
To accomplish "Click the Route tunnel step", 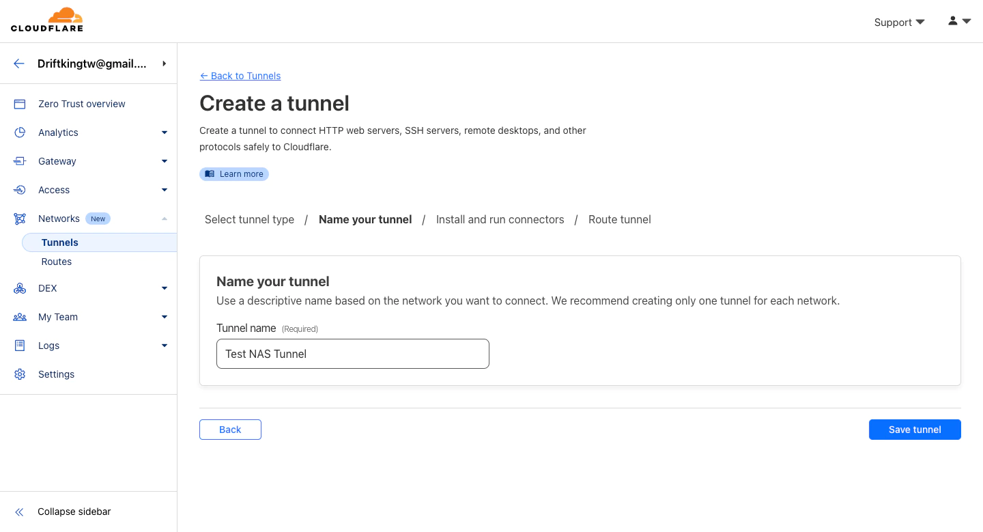I will (620, 219).
